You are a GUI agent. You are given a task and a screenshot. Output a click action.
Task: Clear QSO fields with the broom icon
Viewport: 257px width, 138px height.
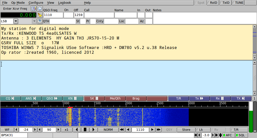pyautogui.click(x=40, y=15)
